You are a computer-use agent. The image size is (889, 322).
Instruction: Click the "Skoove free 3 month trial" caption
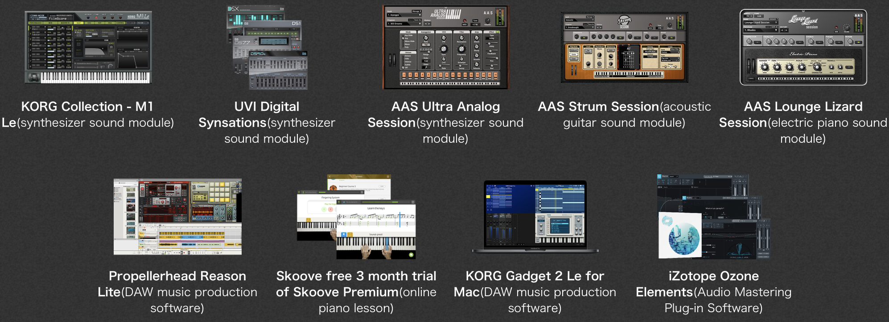click(x=356, y=276)
